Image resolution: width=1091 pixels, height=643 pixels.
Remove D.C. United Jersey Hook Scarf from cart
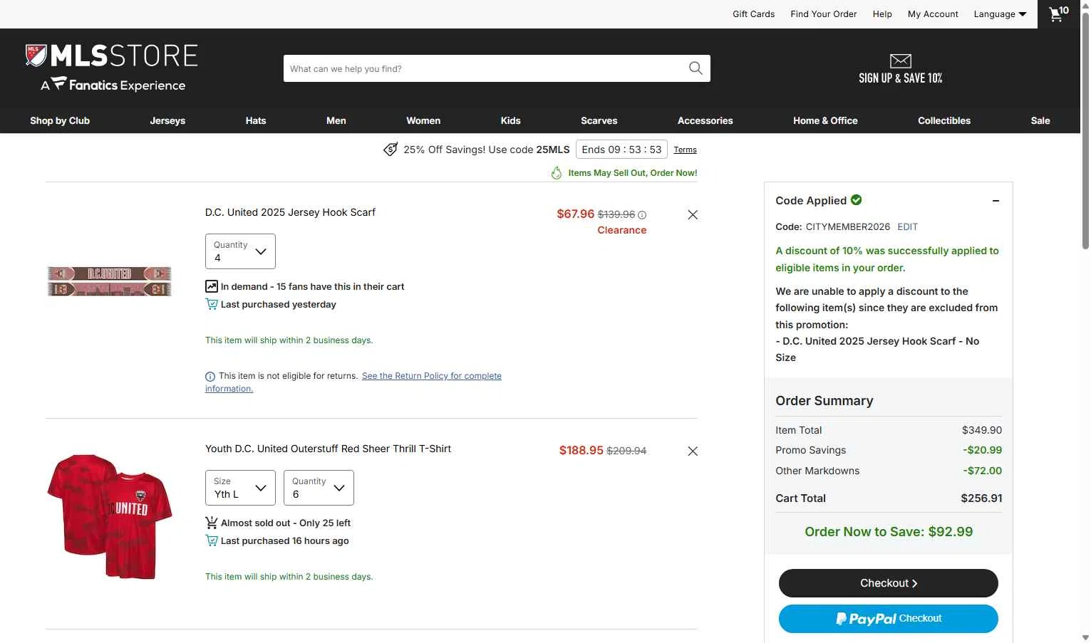pos(693,215)
